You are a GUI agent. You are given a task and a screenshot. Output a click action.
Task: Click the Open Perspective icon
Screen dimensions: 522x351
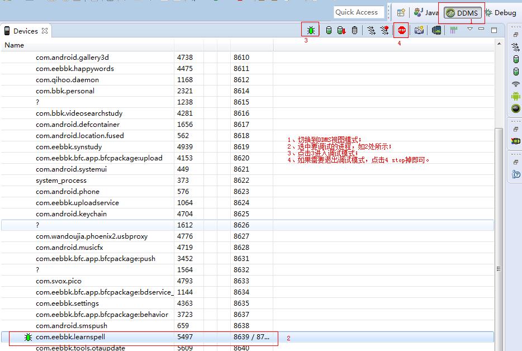[x=401, y=13]
